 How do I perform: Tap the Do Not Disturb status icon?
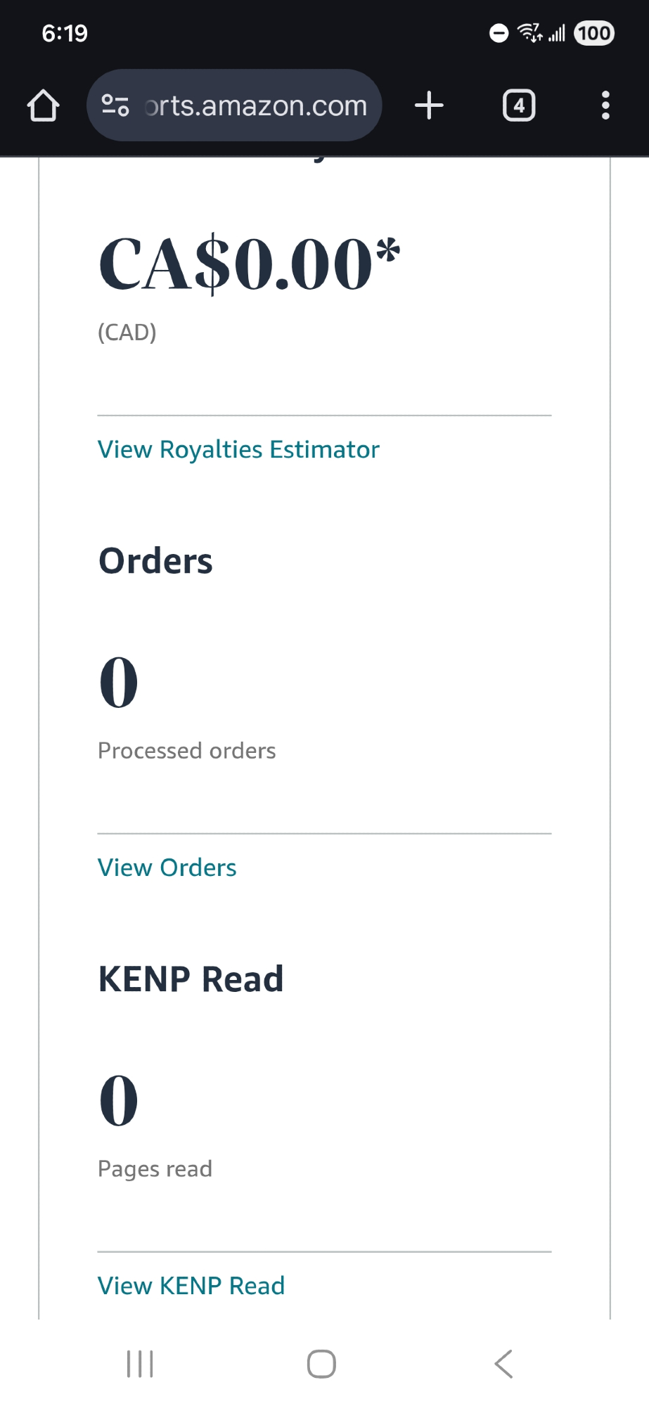(499, 33)
